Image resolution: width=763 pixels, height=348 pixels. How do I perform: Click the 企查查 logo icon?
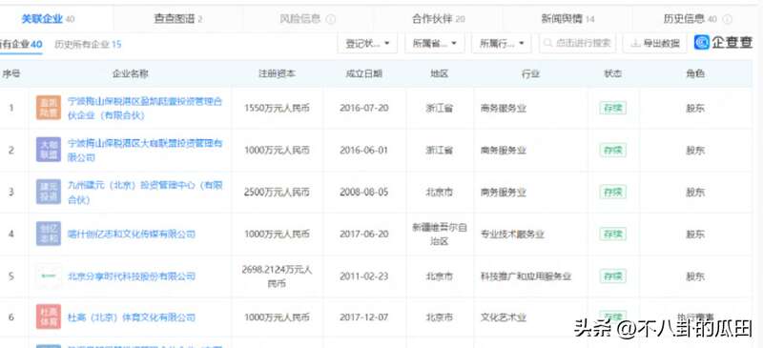(702, 43)
